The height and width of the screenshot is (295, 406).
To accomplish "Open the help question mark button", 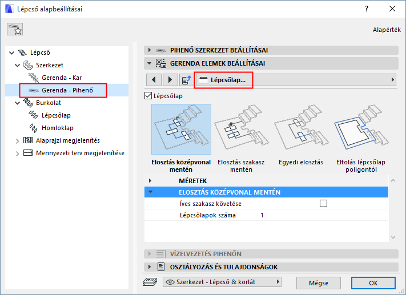I will pos(367,9).
